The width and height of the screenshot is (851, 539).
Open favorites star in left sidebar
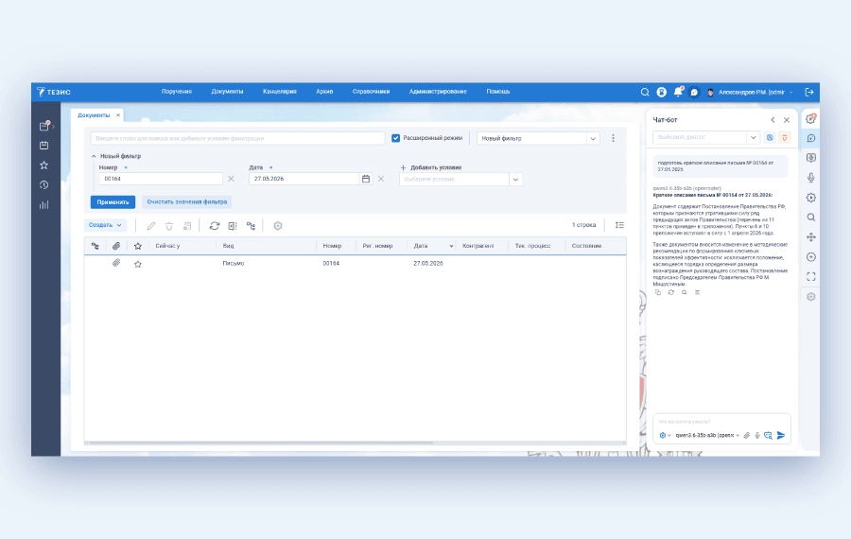click(43, 165)
